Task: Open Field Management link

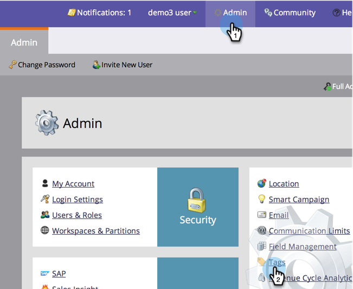Action: click(303, 247)
